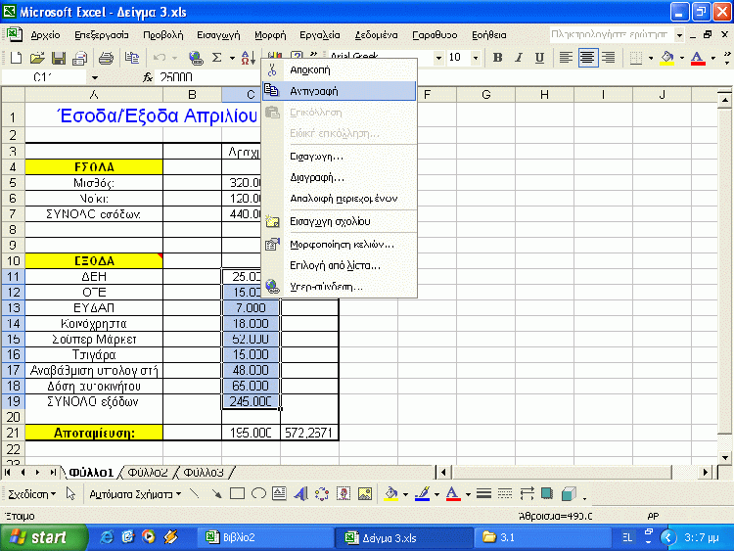Switch to the Φύλλο2 sheet tab
The height and width of the screenshot is (551, 734).
click(x=148, y=473)
